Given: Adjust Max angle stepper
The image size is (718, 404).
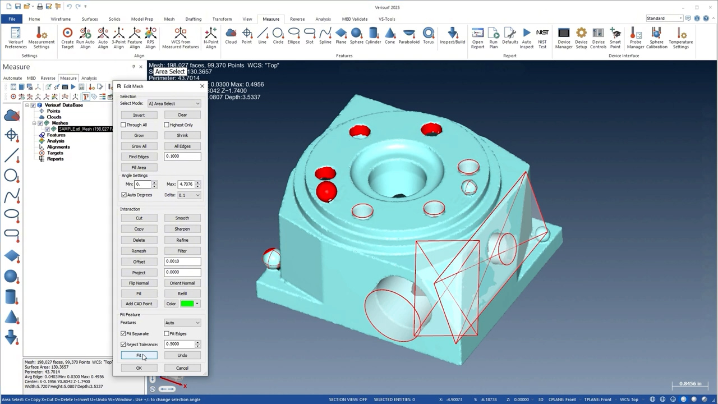Looking at the screenshot, I should tap(197, 184).
